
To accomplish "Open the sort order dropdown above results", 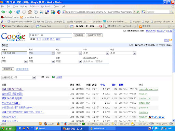I will [x=18, y=77].
